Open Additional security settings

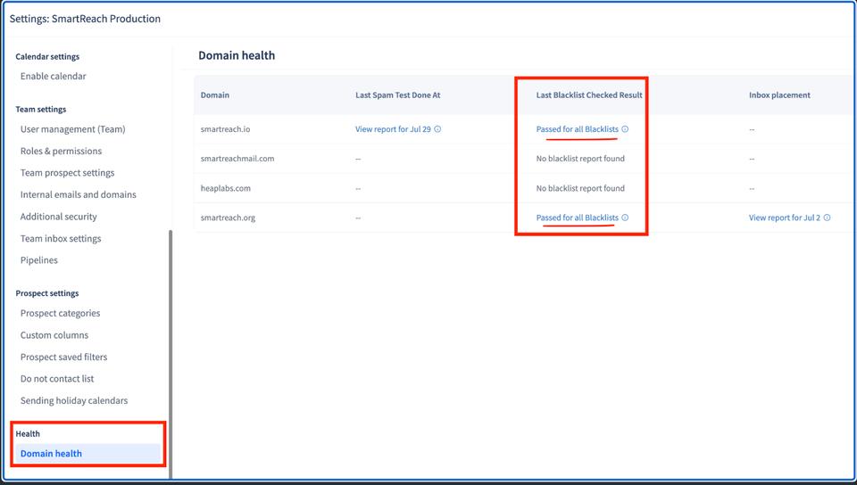pyautogui.click(x=59, y=217)
